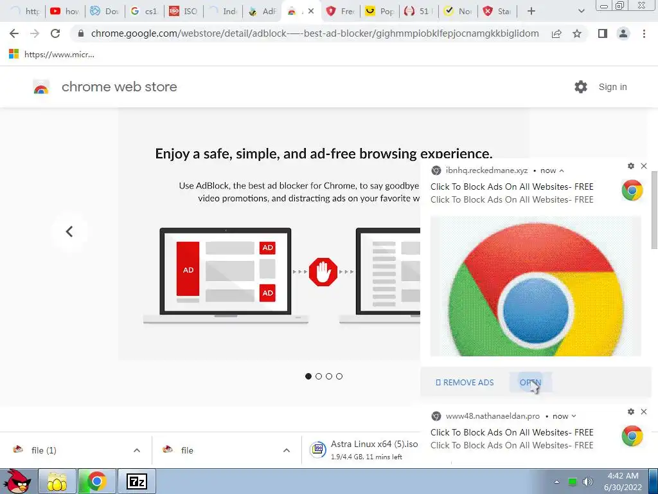Dismiss the ibnhq.reckedmane.xyz notification
This screenshot has height=494, width=658.
[644, 166]
